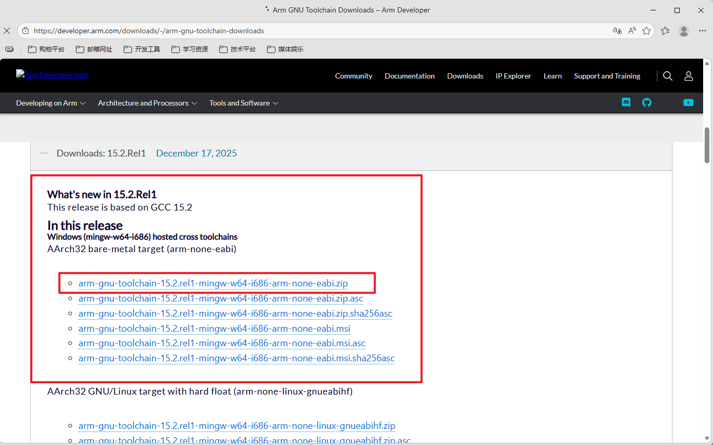This screenshot has height=445, width=713.
Task: Download arm-none-eabi.zip.asc signature file
Action: click(221, 298)
